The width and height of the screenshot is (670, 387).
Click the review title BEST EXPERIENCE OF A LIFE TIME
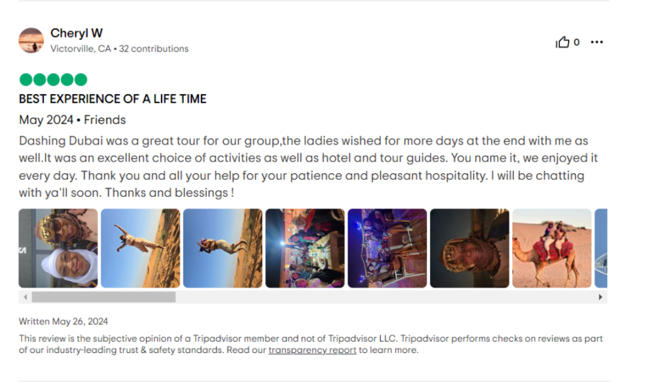[x=113, y=99]
